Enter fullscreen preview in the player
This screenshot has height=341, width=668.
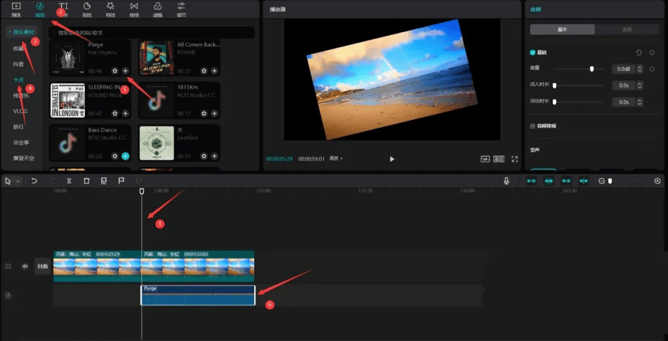[x=515, y=159]
